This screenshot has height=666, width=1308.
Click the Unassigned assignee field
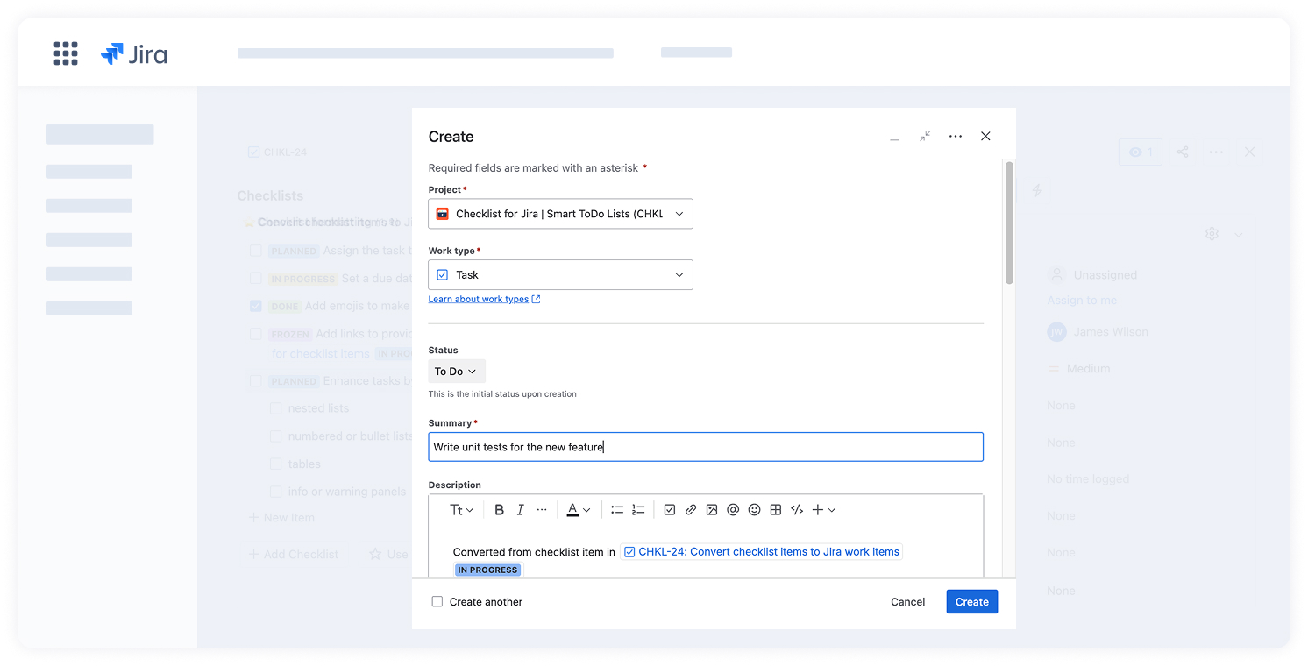point(1092,275)
